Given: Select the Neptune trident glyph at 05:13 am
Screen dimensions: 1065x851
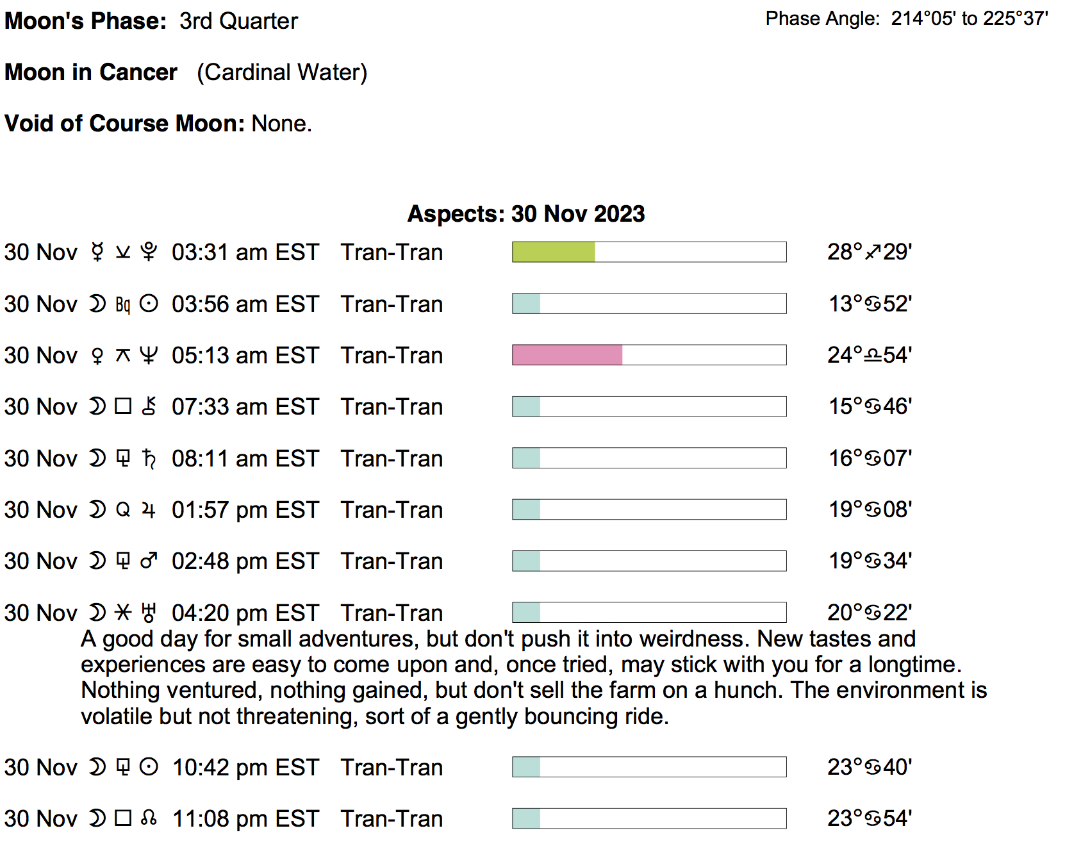Looking at the screenshot, I should tap(149, 355).
